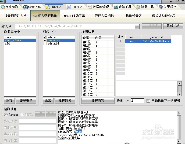185x144 pixels.
Task: Uncheck the admin column checkbox
Action: pos(45,37)
